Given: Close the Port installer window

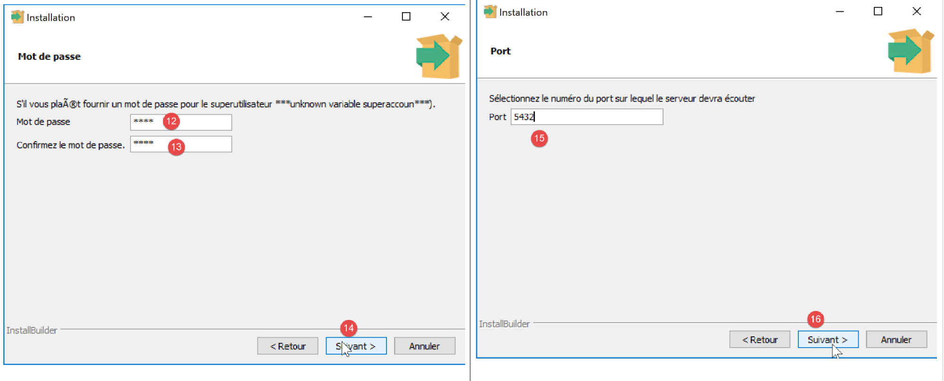Looking at the screenshot, I should 916,11.
